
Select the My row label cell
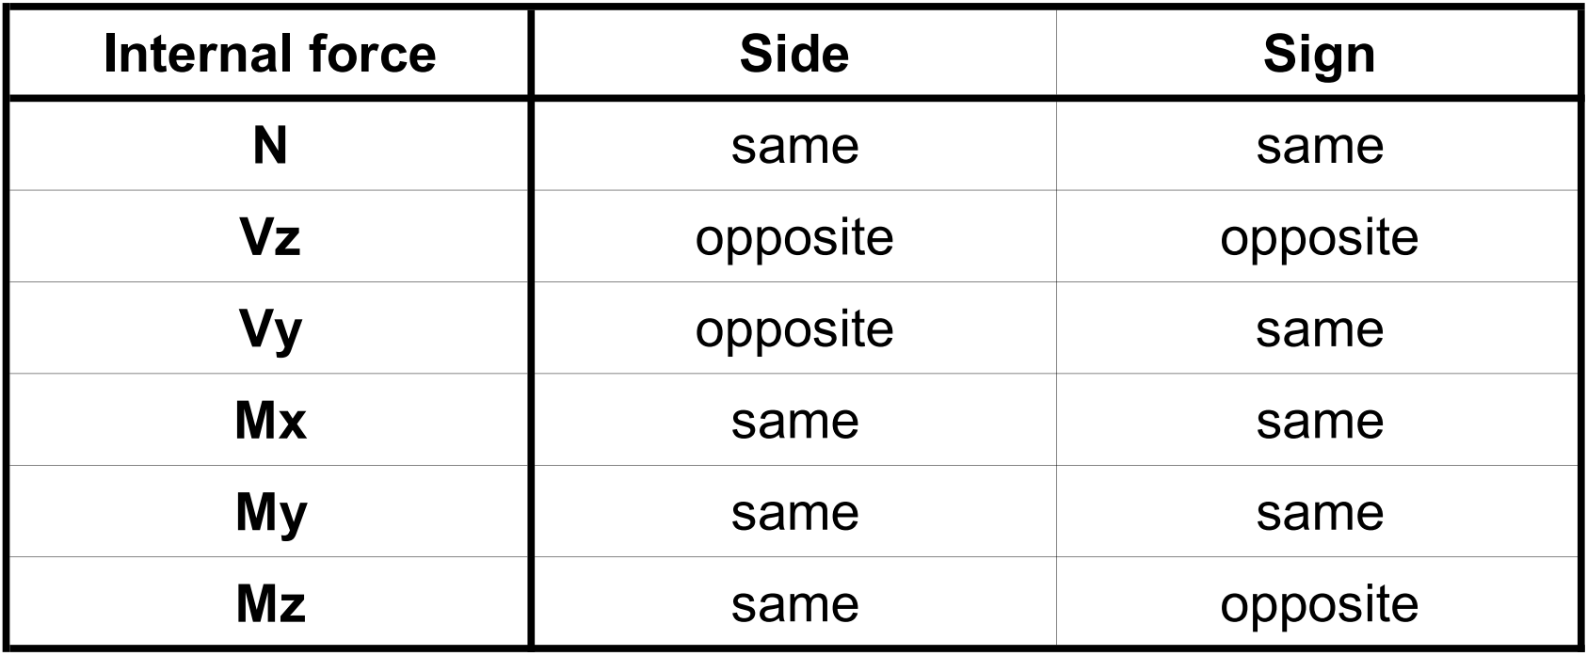[x=270, y=512]
